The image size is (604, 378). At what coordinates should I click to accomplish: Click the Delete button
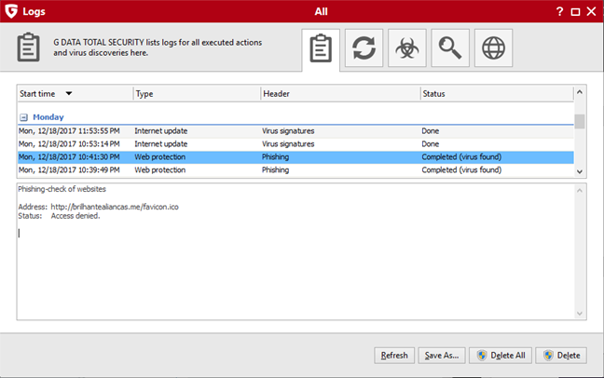coord(561,355)
